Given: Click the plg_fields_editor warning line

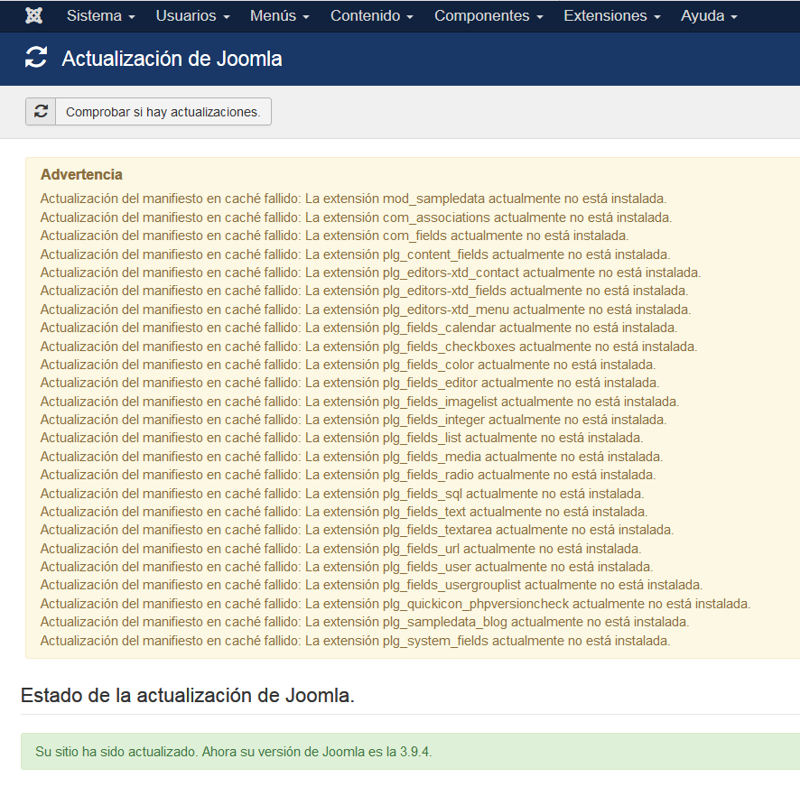Looking at the screenshot, I should [350, 383].
